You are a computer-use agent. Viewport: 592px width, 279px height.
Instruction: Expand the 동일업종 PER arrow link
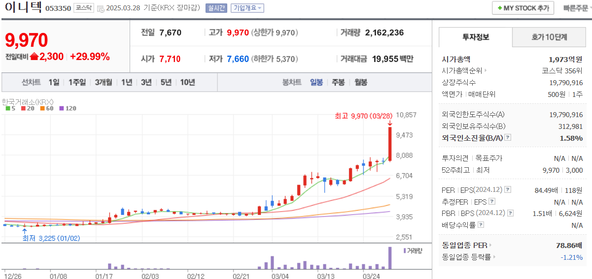tap(467, 245)
